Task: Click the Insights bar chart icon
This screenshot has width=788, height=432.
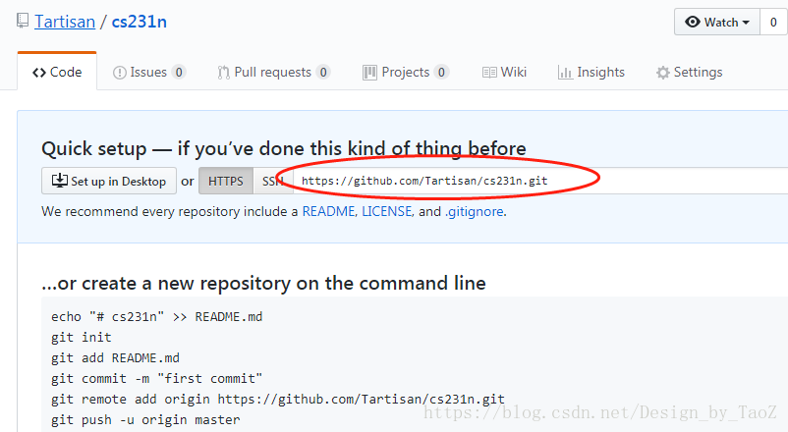Action: 565,73
